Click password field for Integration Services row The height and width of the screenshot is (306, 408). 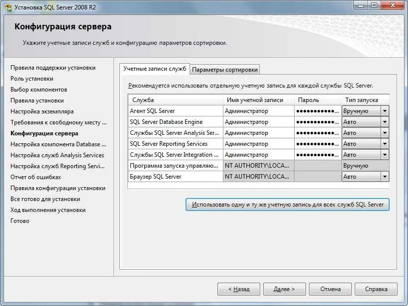[x=318, y=155]
